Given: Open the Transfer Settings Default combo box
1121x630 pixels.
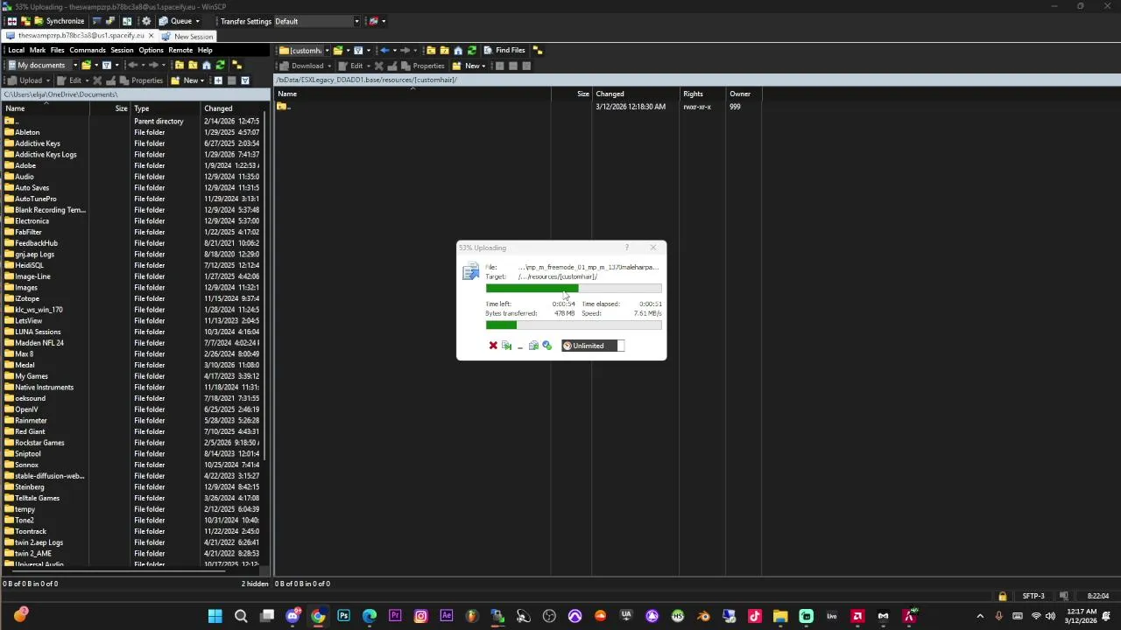Looking at the screenshot, I should pyautogui.click(x=316, y=21).
